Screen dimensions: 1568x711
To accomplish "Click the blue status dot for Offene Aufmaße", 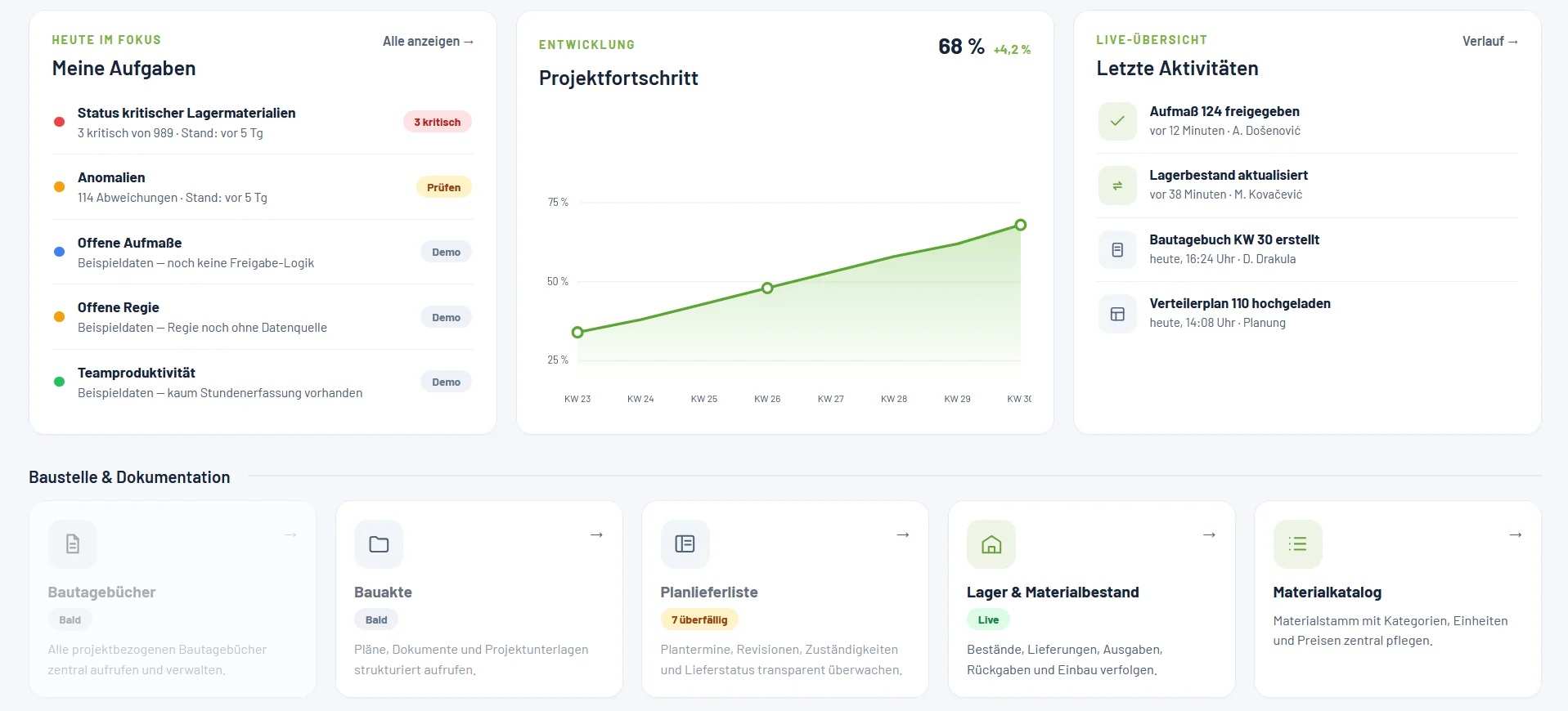I will [59, 252].
